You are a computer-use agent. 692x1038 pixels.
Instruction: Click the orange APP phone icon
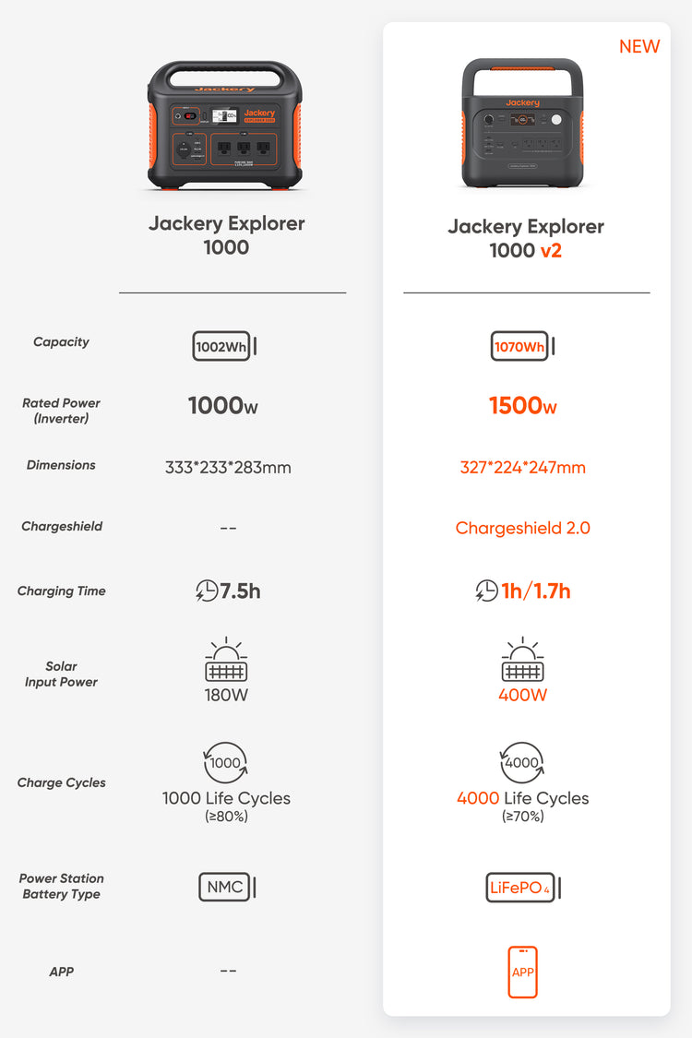(x=522, y=972)
